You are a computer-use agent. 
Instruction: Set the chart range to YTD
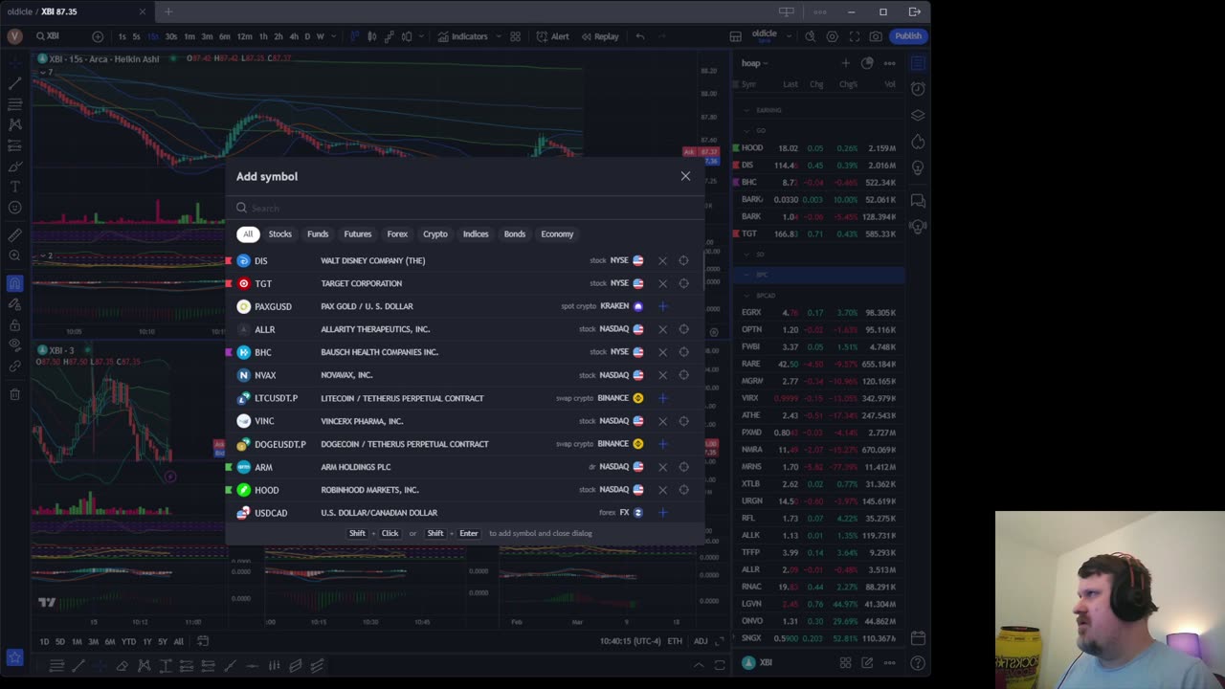tap(128, 641)
